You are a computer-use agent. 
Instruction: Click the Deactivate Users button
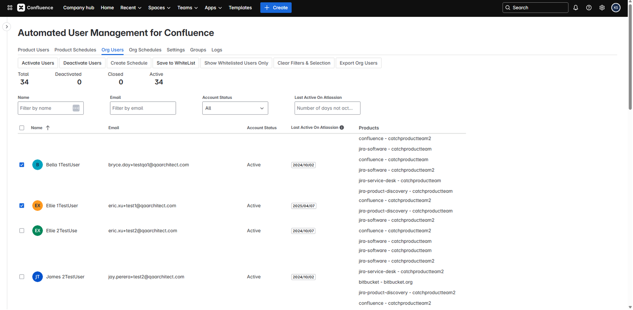tap(82, 63)
